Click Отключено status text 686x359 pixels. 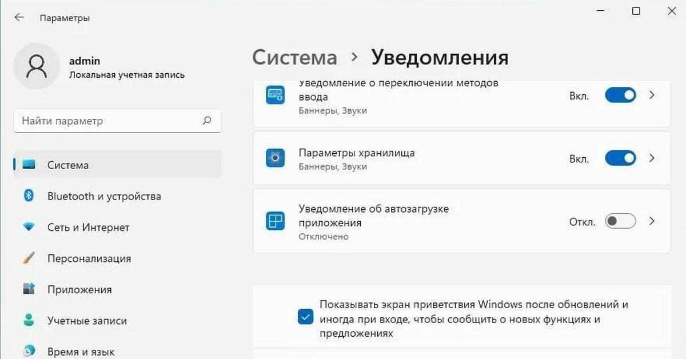click(x=323, y=236)
